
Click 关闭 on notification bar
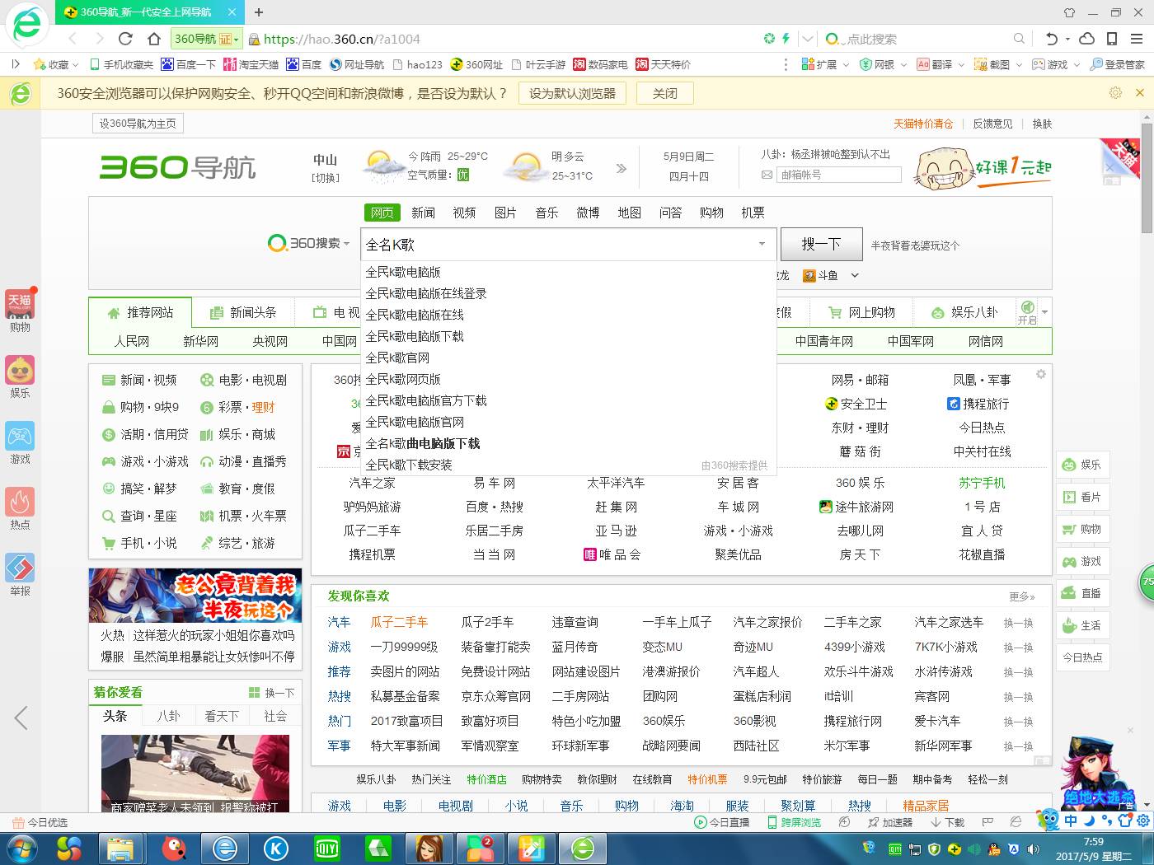coord(665,93)
